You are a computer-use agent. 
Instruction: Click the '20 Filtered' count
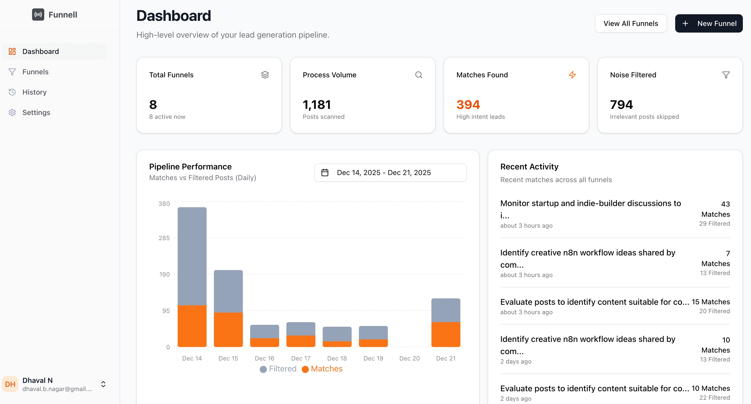(x=715, y=311)
